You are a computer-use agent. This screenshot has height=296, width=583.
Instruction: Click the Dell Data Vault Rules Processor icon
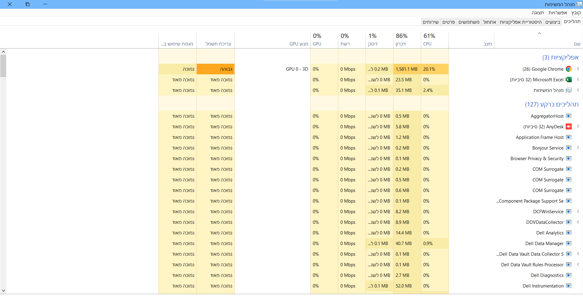tap(569, 265)
